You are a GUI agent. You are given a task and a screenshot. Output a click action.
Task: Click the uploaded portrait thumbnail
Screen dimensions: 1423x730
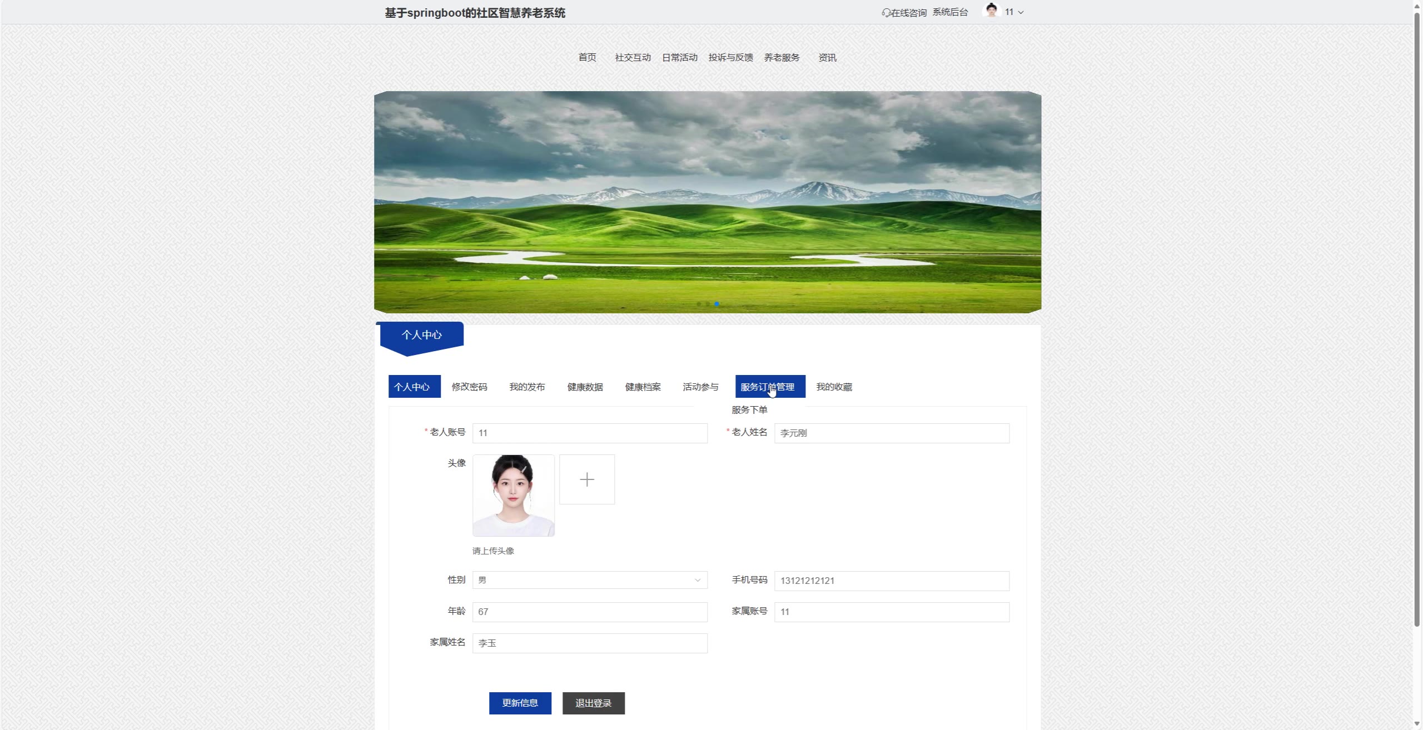(x=513, y=495)
